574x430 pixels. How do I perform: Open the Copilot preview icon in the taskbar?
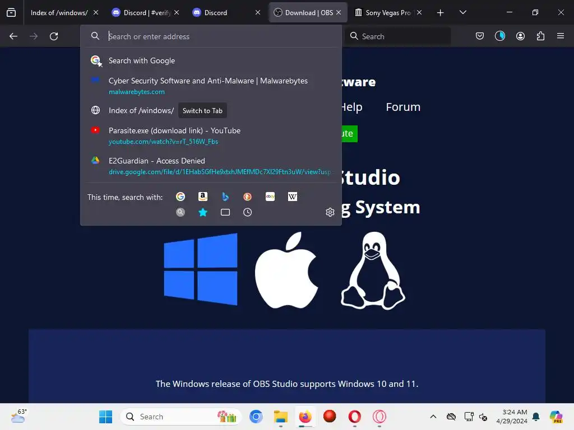(556, 417)
